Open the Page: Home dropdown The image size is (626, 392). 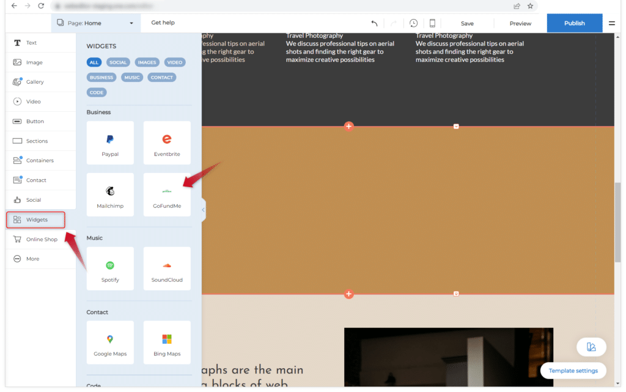[95, 23]
